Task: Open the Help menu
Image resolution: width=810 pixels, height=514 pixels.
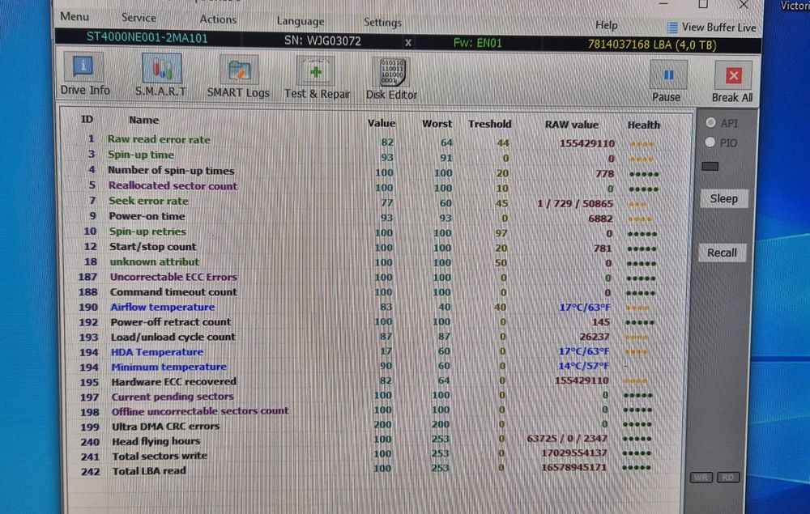Action: click(x=607, y=25)
